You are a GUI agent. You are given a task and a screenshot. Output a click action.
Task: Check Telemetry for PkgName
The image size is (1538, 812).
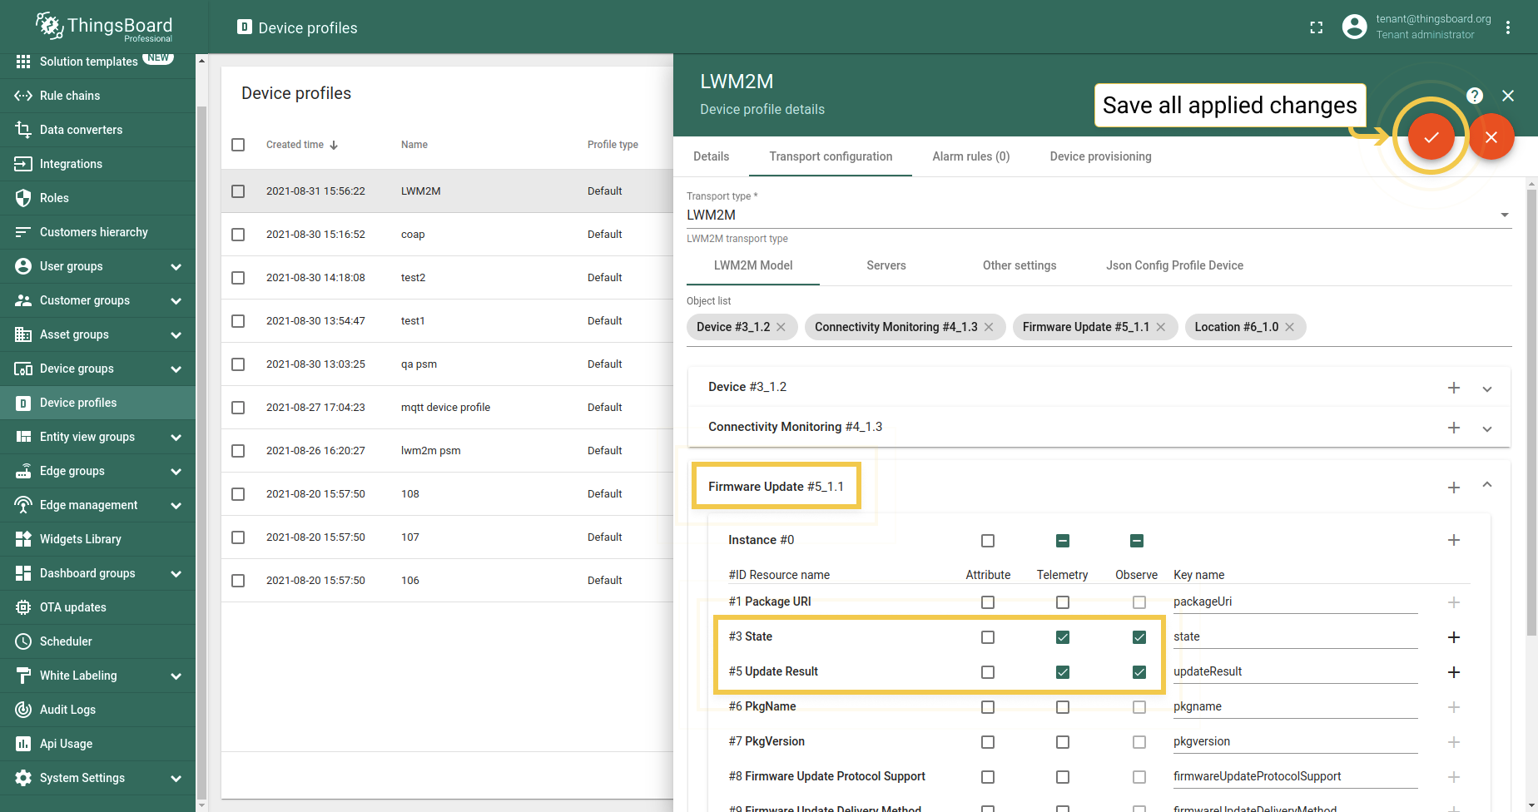tap(1063, 707)
